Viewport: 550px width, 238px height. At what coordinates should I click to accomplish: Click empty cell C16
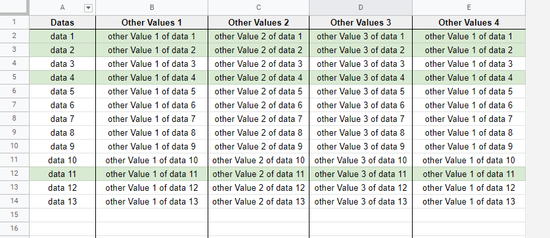(x=258, y=229)
